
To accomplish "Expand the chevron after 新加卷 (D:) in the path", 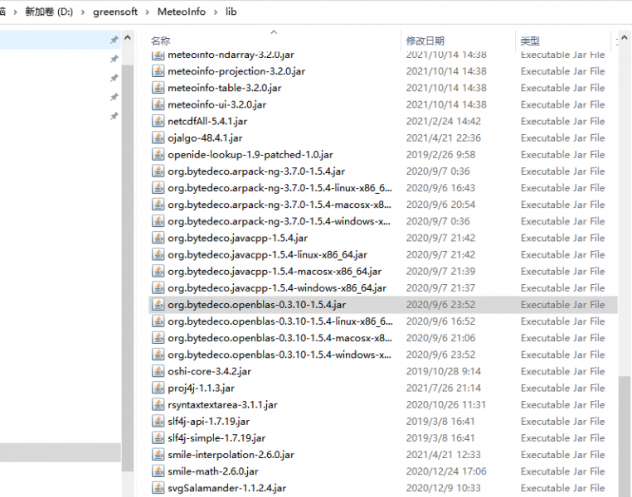I will click(82, 12).
